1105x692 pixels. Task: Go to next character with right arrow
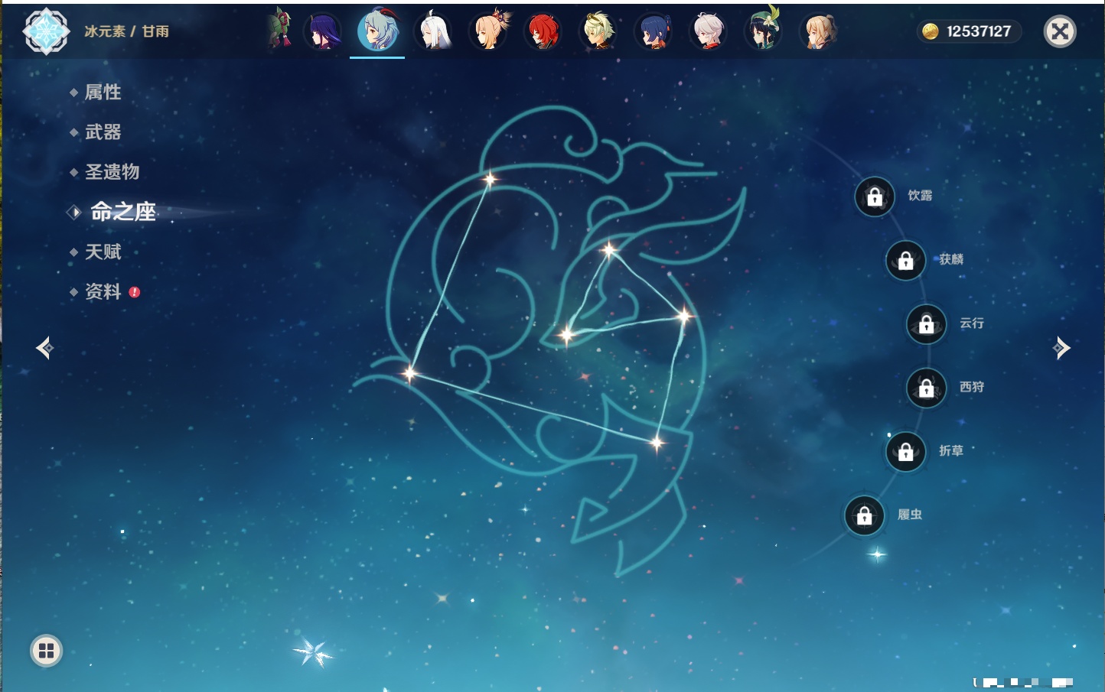[x=1061, y=348]
